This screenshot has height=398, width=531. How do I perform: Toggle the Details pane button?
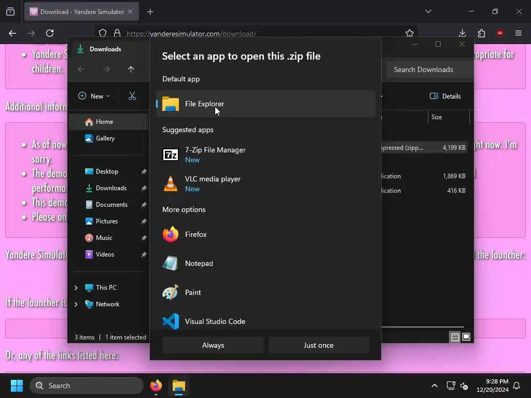pyautogui.click(x=445, y=96)
